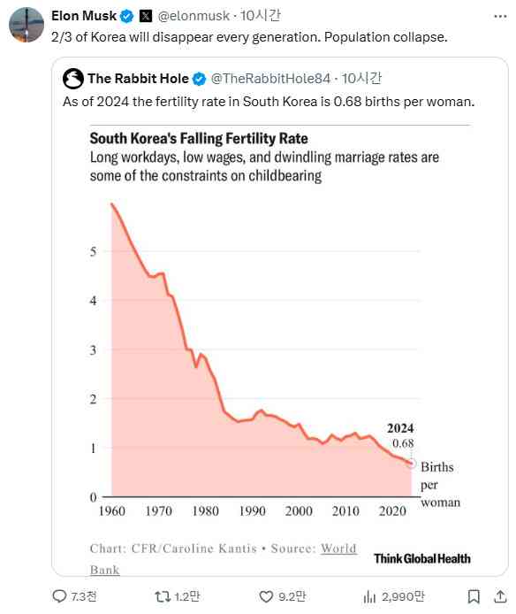Open The Rabbit Hole profile avatar
The height and width of the screenshot is (614, 516).
point(73,79)
